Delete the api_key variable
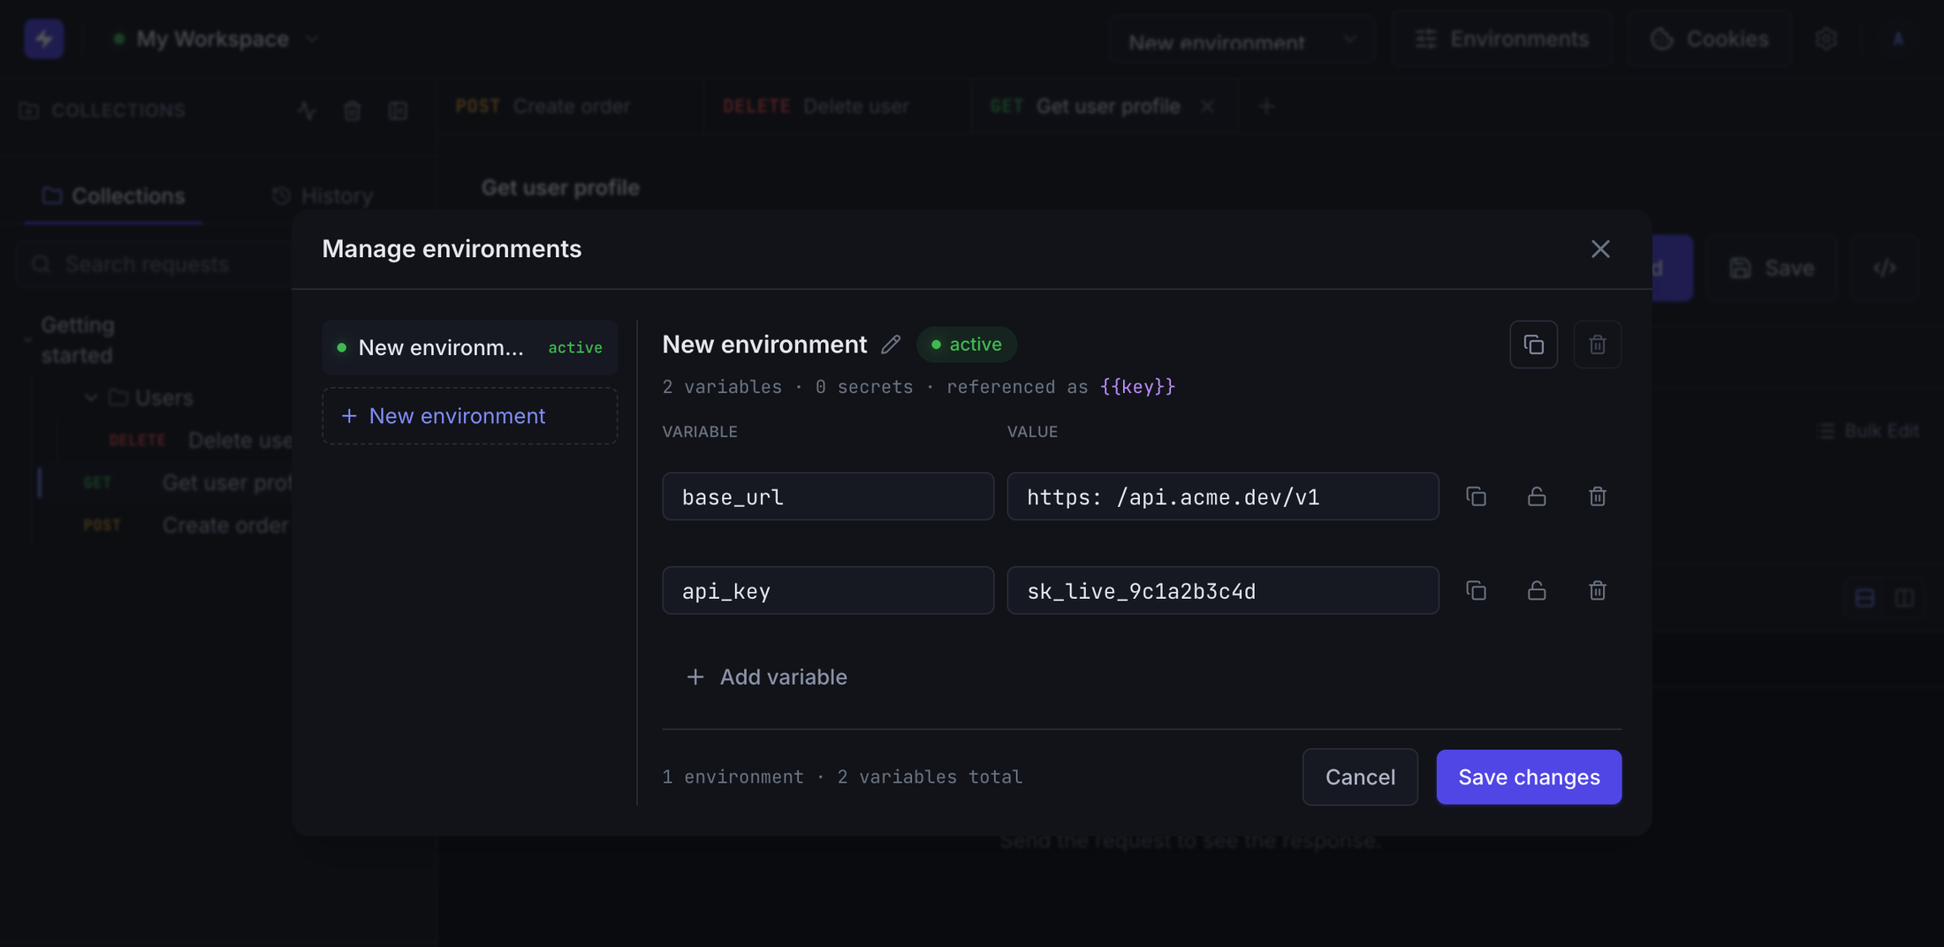 click(1598, 590)
